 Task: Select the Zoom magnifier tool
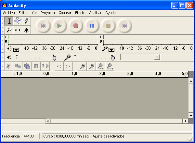tap(9, 30)
